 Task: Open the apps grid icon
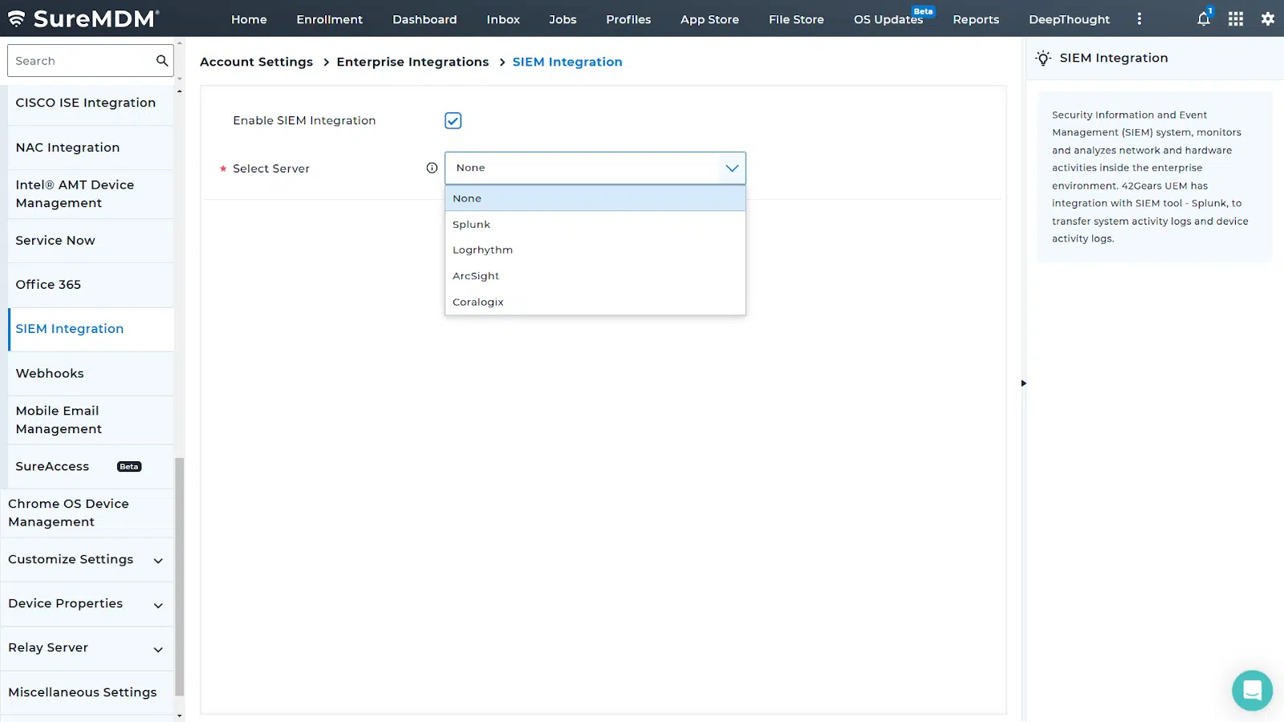pyautogui.click(x=1236, y=18)
